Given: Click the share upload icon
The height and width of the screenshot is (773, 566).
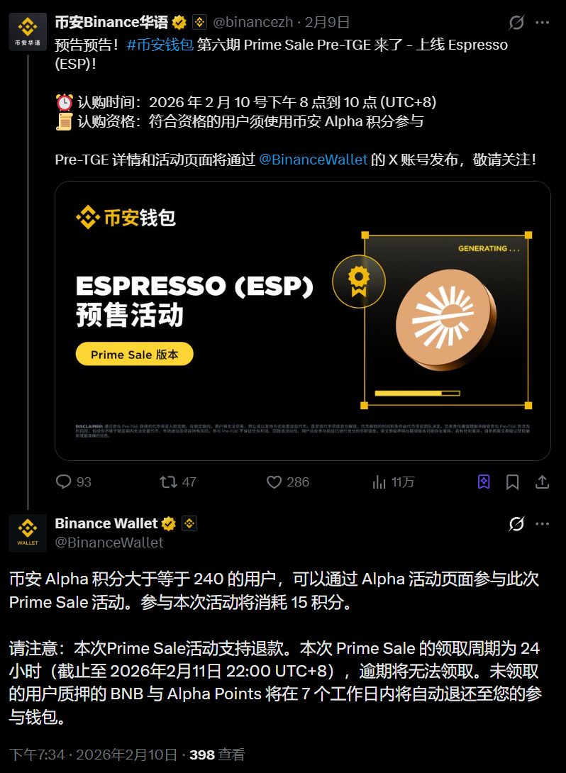Looking at the screenshot, I should click(543, 482).
